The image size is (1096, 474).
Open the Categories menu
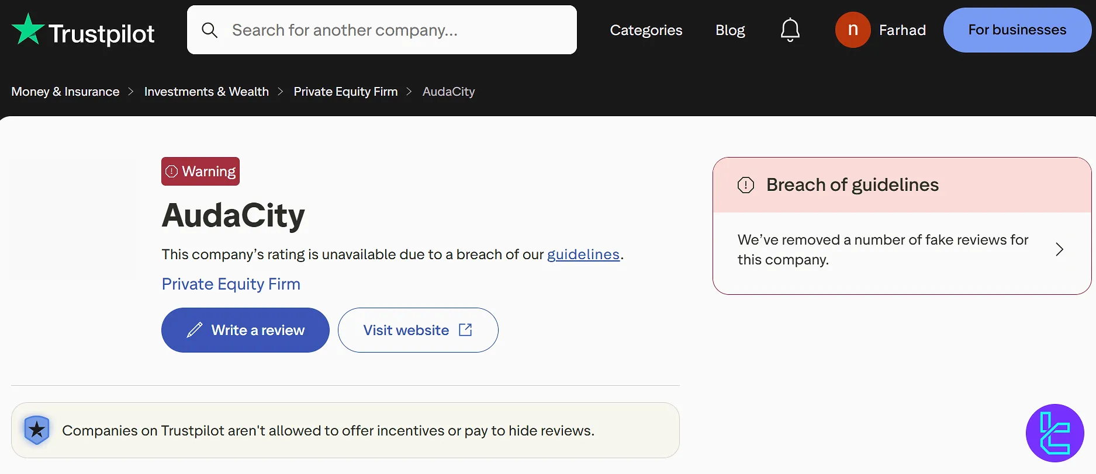646,30
